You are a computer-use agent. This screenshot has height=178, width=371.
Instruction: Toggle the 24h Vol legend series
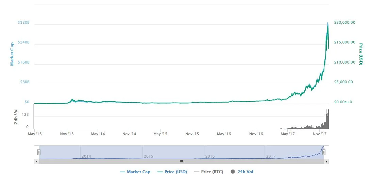[x=242, y=172]
